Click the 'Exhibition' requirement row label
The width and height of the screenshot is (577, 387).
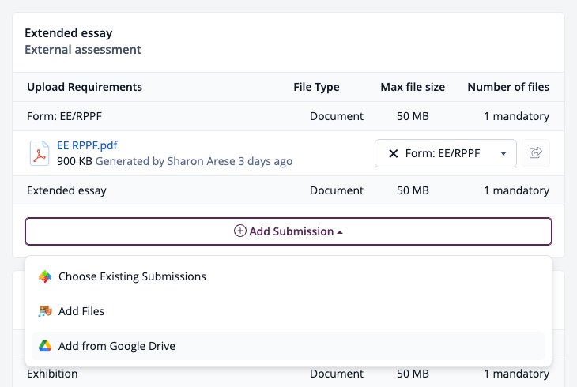point(52,374)
